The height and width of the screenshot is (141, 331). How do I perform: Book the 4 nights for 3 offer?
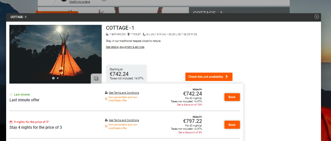point(232,125)
